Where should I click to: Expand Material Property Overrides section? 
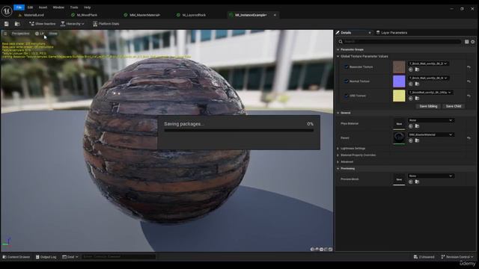(338, 155)
